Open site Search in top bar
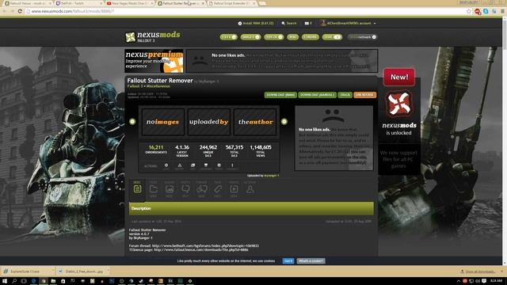This screenshot has width=507, height=285. tap(288, 23)
